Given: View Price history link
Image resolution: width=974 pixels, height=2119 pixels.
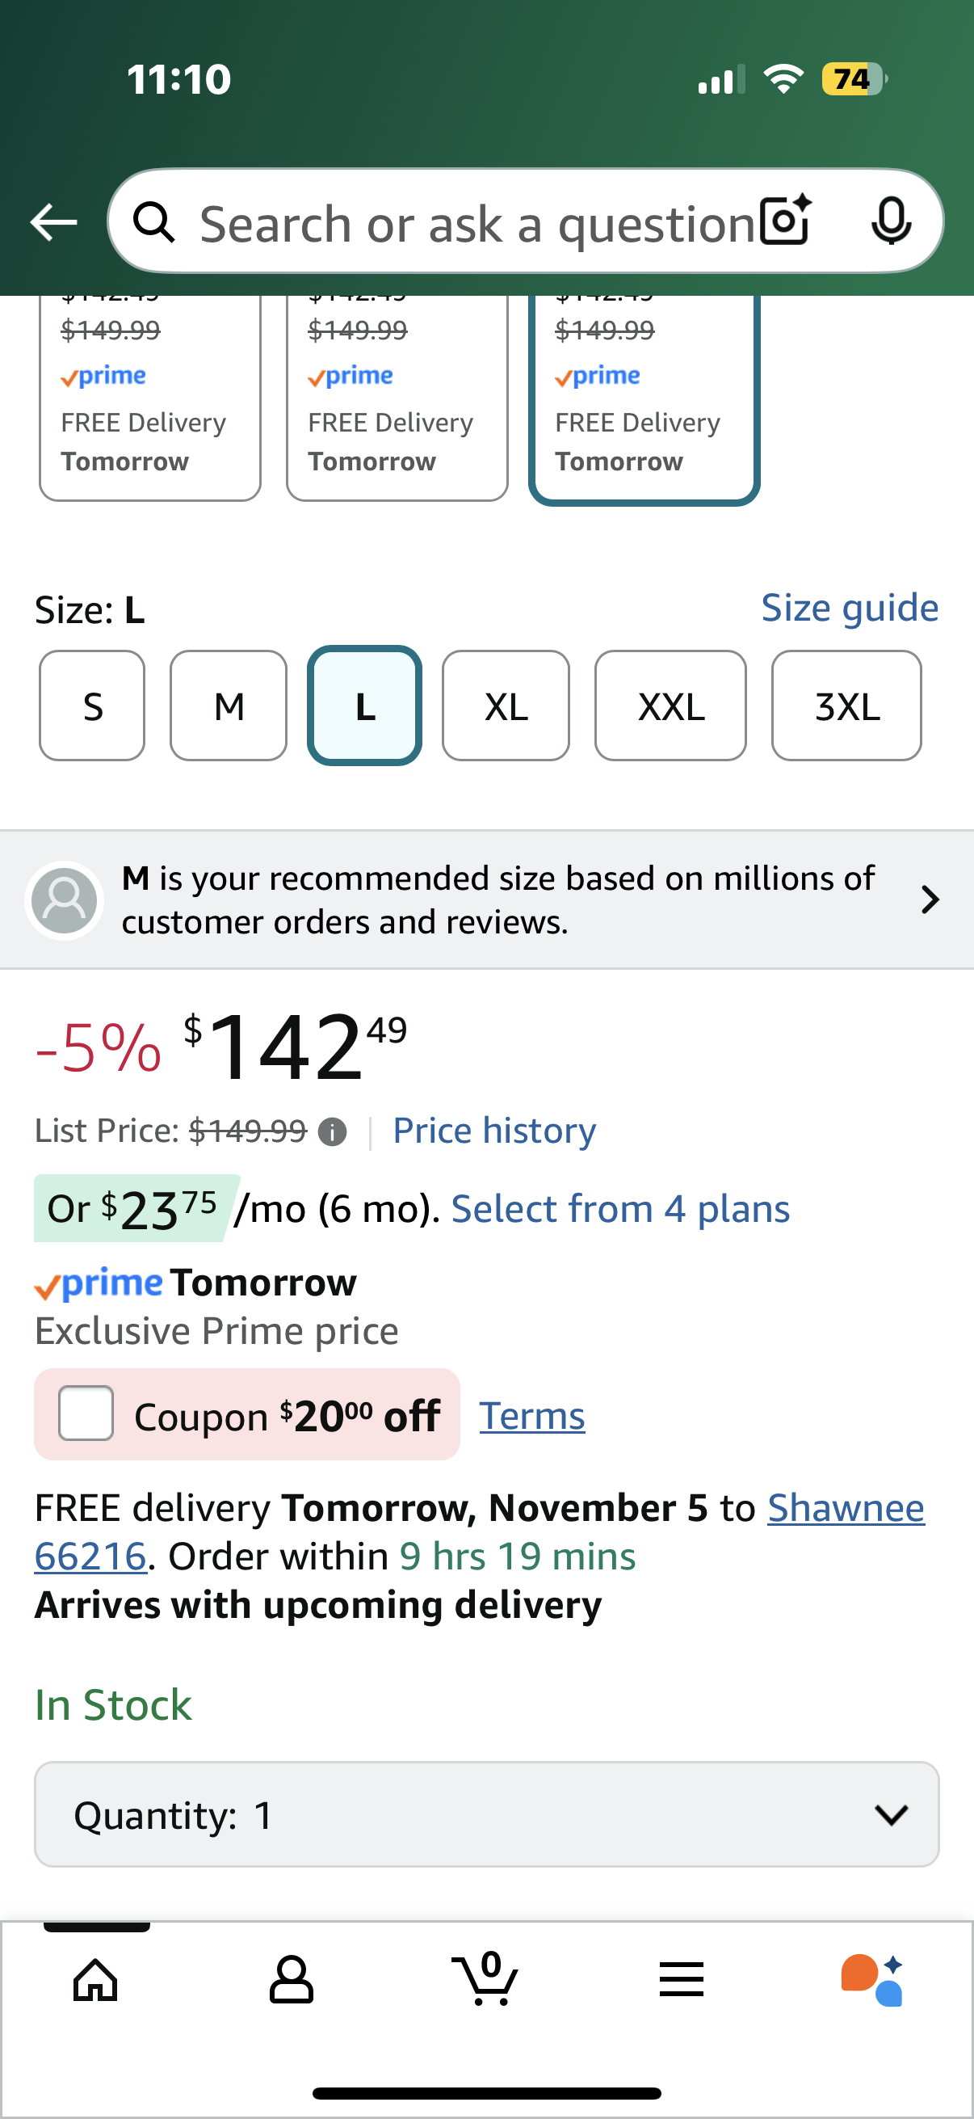Looking at the screenshot, I should click(x=494, y=1131).
